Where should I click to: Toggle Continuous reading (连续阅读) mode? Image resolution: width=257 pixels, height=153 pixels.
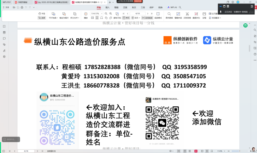tap(147, 18)
